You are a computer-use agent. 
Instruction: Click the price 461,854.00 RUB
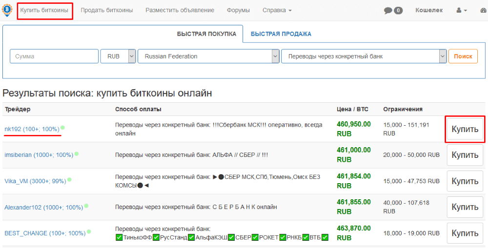pos(353,181)
